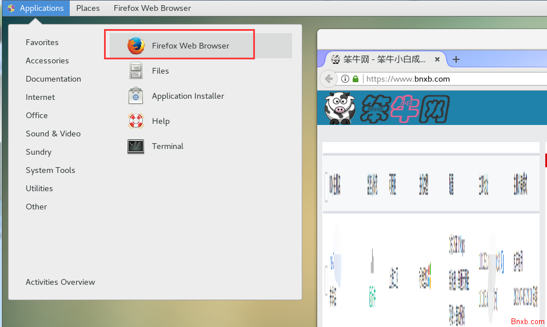Click the site info icon in address bar
This screenshot has width=547, height=327.
point(345,79)
